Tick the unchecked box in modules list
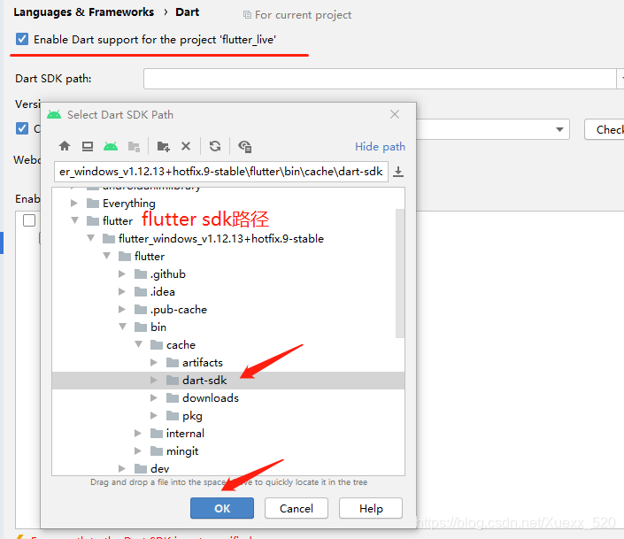Viewport: 624px width, 539px height. tap(29, 220)
